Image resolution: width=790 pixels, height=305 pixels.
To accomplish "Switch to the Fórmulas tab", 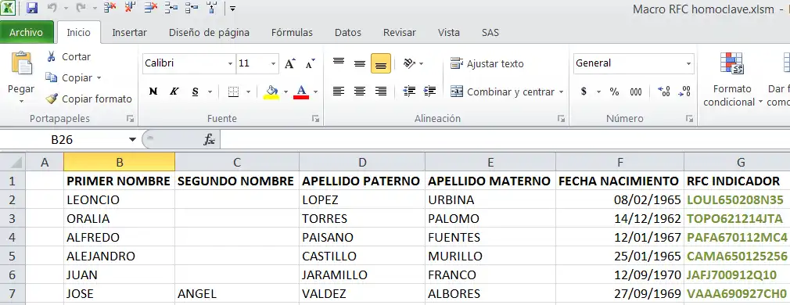I will 292,32.
